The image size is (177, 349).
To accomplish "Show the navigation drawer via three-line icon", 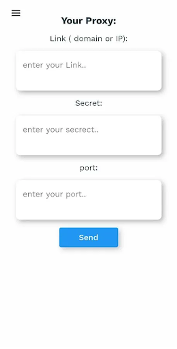I will (16, 13).
